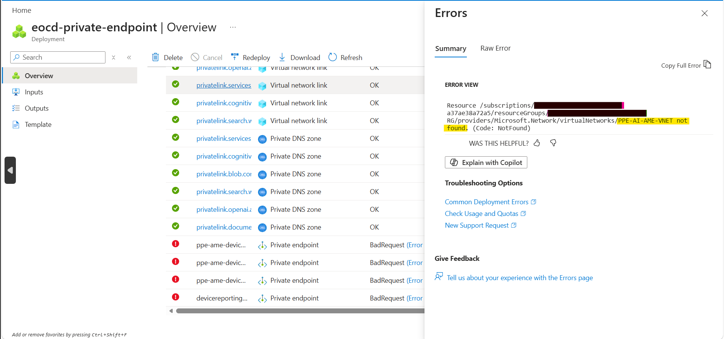This screenshot has height=339, width=725.
Task: Click OK status in privatelink.blob.cor row
Action: tap(374, 174)
